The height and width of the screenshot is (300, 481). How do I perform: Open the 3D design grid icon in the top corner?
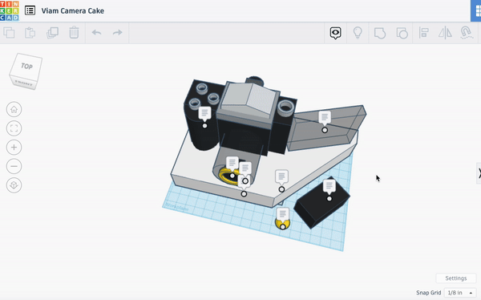tap(476, 11)
